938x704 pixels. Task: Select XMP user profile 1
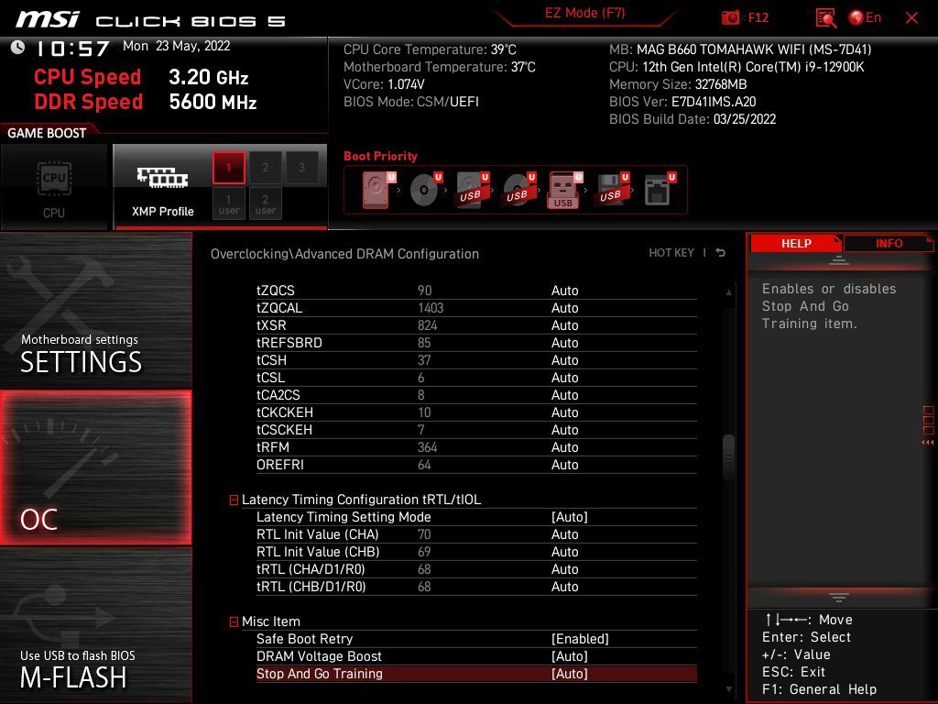[228, 203]
